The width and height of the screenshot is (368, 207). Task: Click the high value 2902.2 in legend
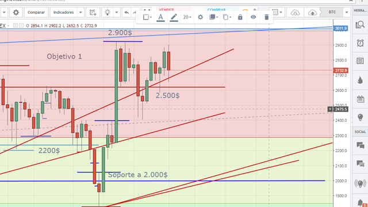tap(55, 26)
